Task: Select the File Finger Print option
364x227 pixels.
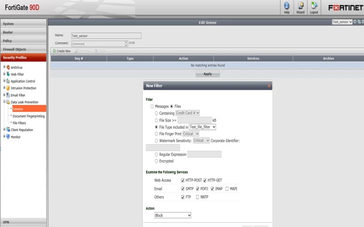Action: pos(156,134)
